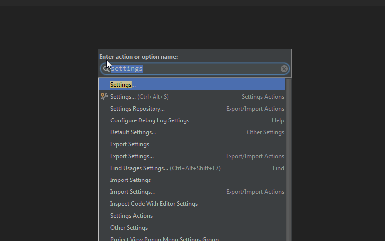Open Find Usages Settings... action
This screenshot has height=241, width=385.
pyautogui.click(x=192, y=168)
